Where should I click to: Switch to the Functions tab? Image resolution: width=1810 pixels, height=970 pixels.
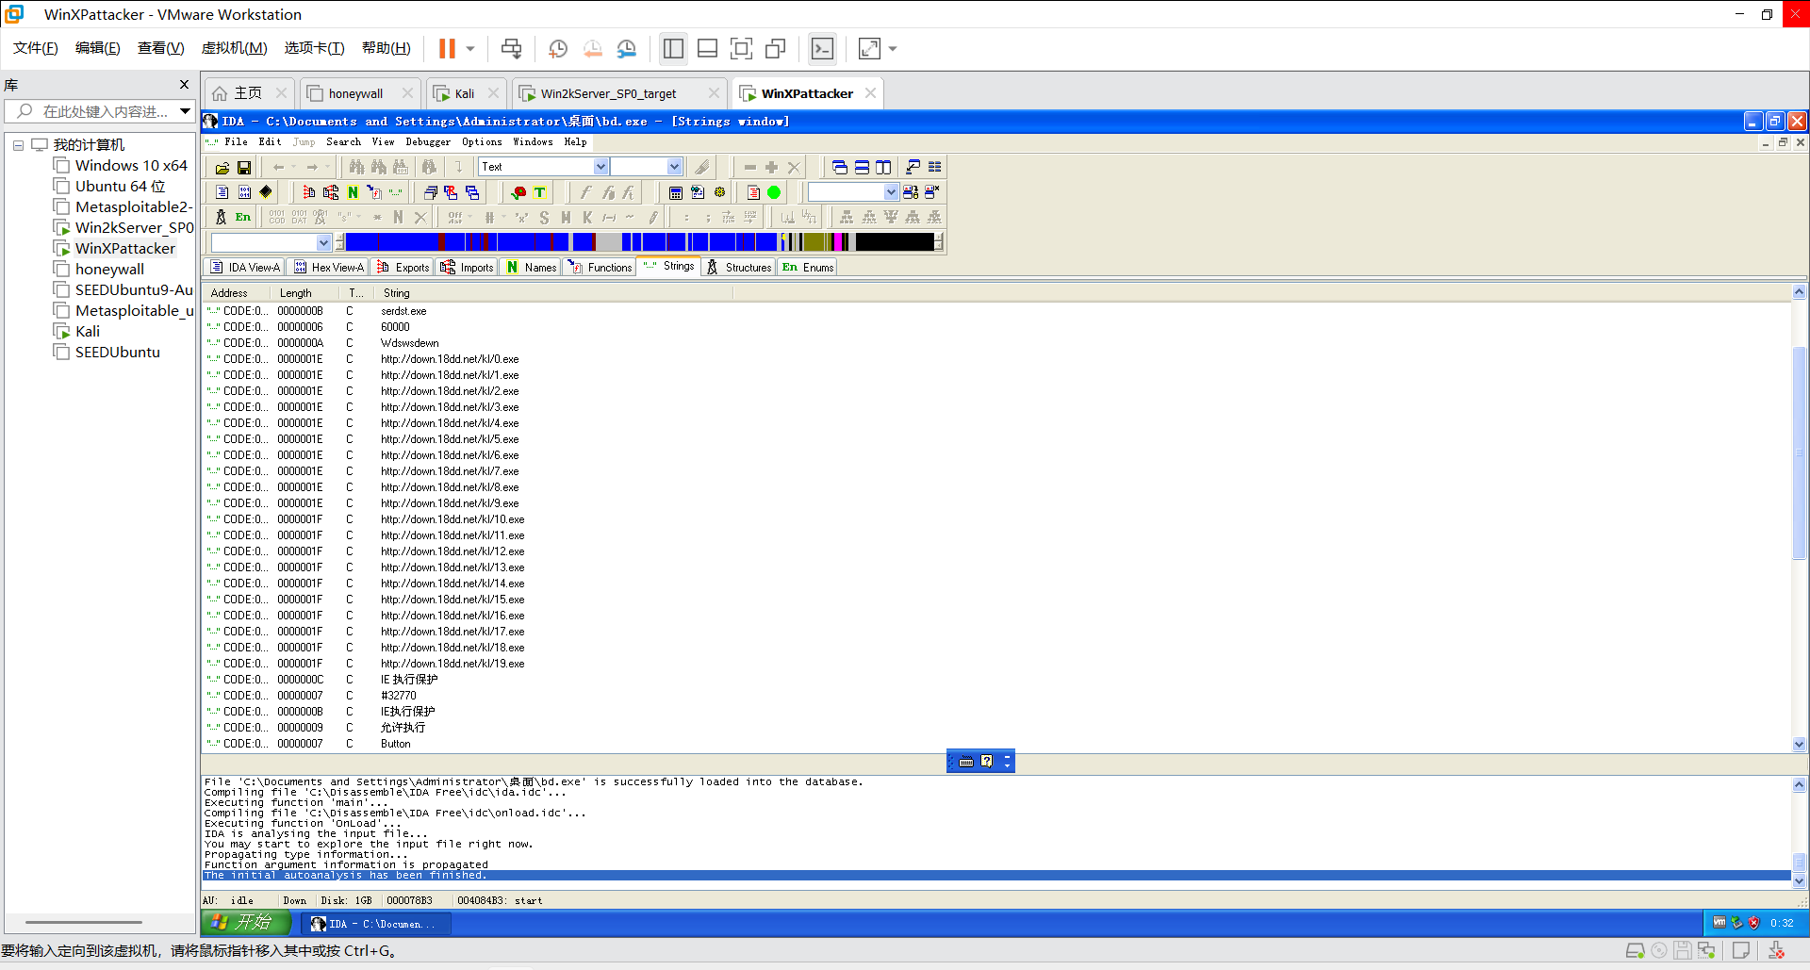pos(600,268)
